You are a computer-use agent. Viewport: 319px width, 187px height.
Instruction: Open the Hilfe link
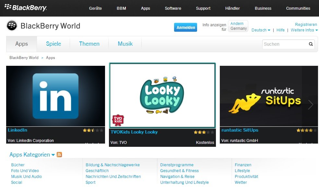280,30
